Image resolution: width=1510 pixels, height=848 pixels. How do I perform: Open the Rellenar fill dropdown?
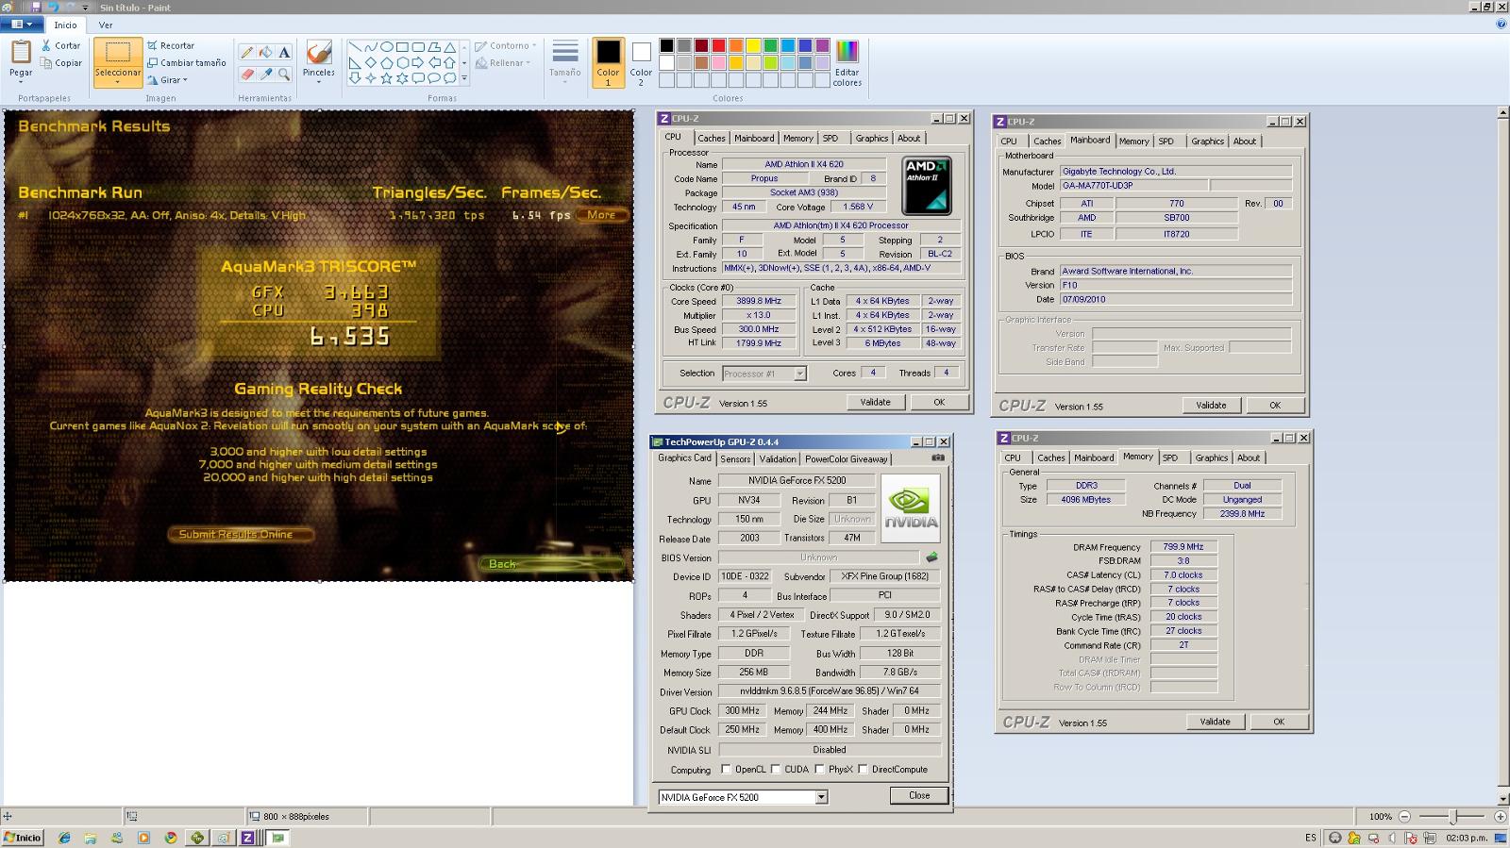[x=503, y=63]
